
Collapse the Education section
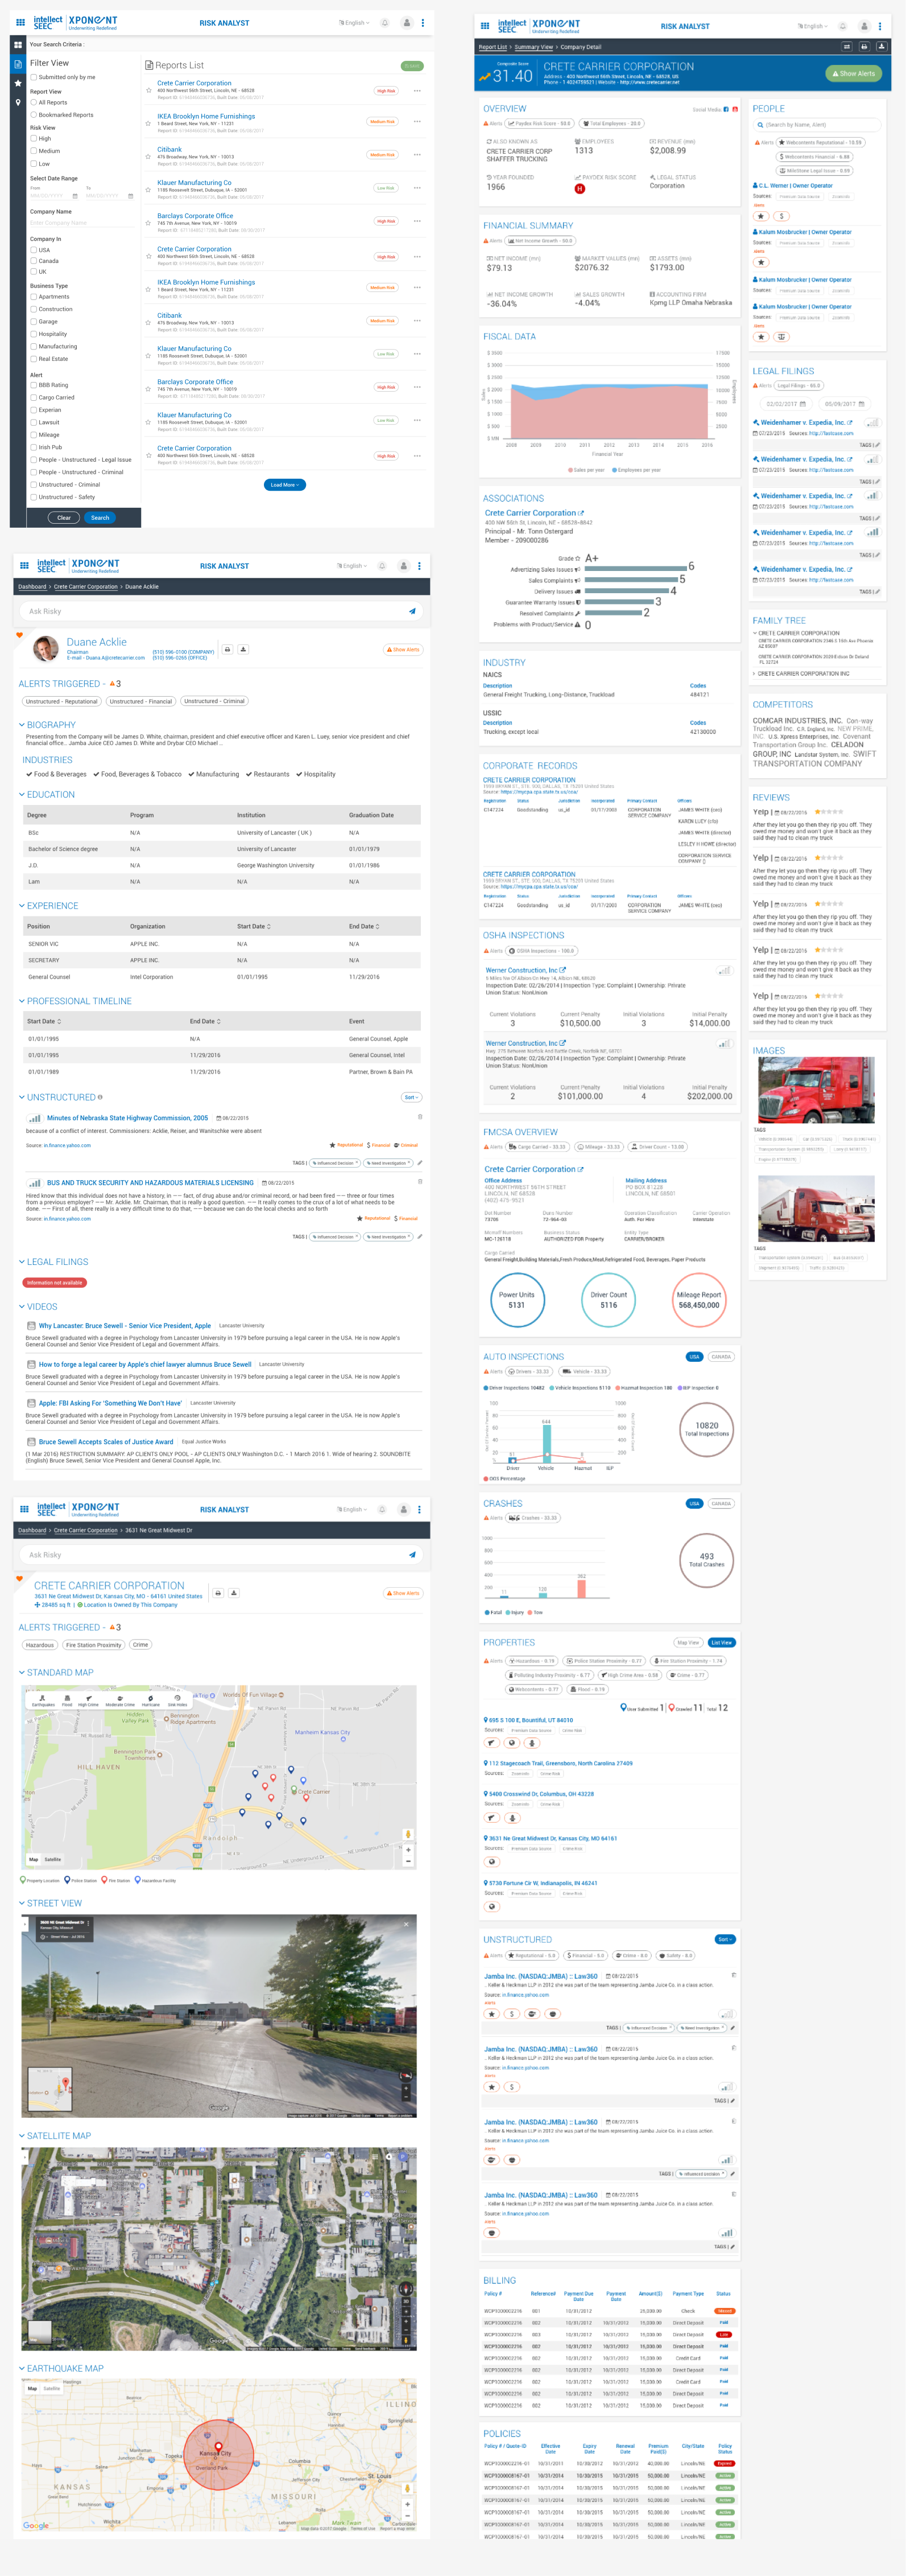click(22, 795)
